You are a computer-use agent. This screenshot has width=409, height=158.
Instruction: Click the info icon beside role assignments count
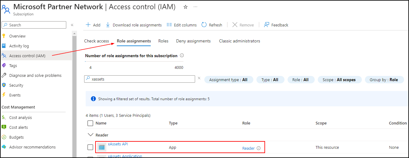coord(182,56)
